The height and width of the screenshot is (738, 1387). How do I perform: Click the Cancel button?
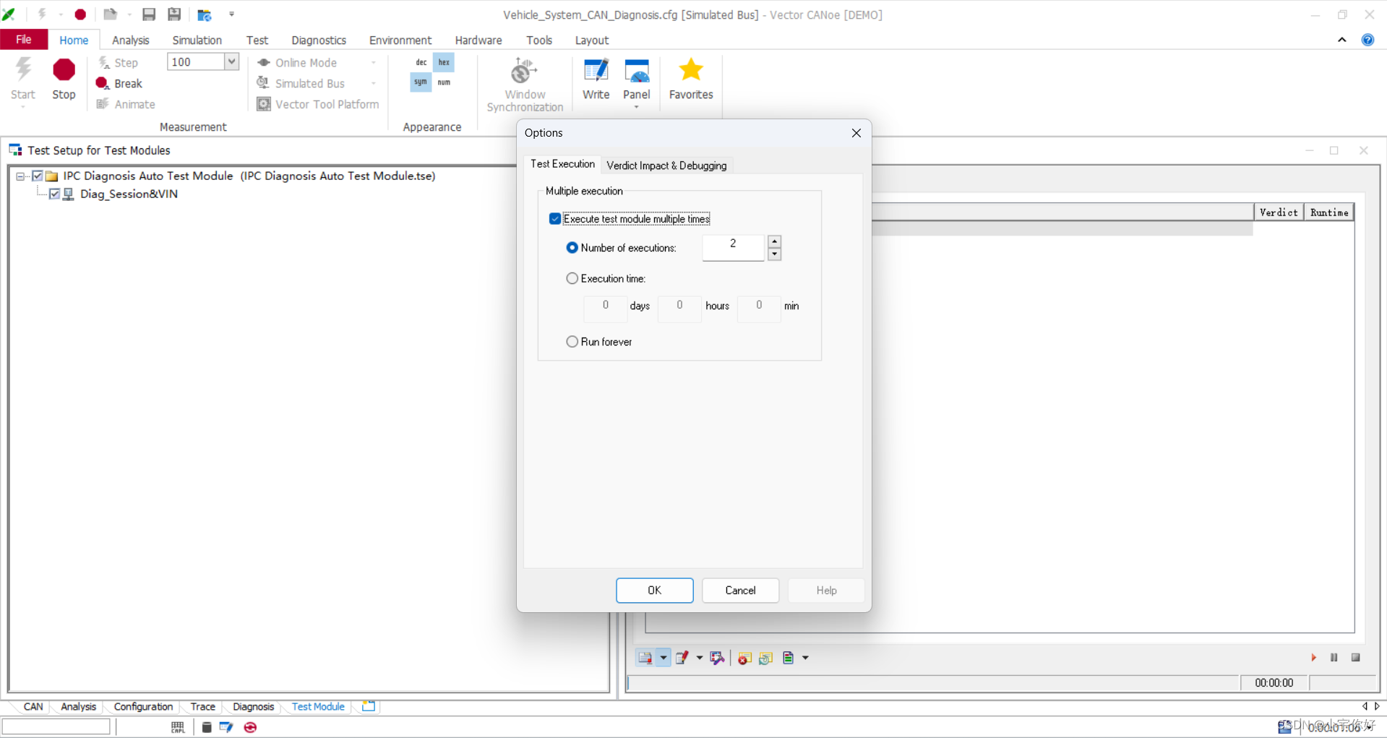[740, 591]
